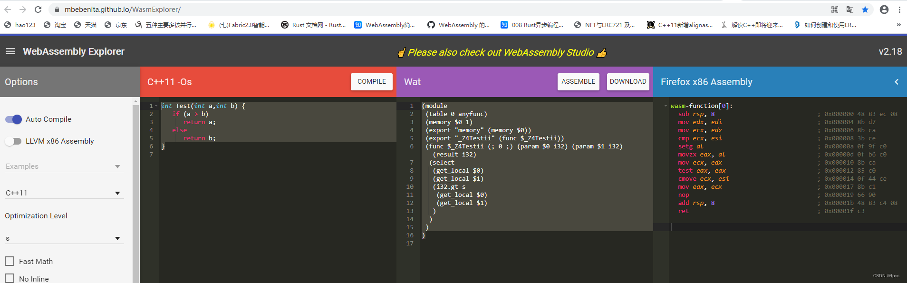Click the 'movzx eax, al' assembly line
This screenshot has height=283, width=907.
tap(702, 155)
